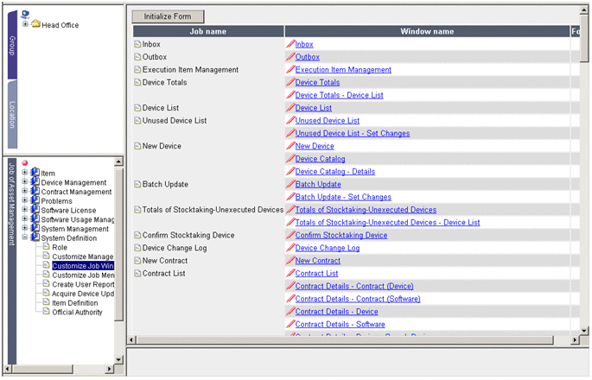This screenshot has height=380, width=592.
Task: Select the Group side tab
Action: tap(12, 45)
